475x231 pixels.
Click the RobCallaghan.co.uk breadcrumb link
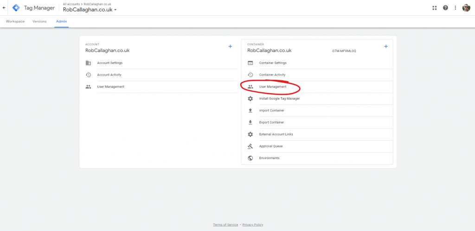97,4
